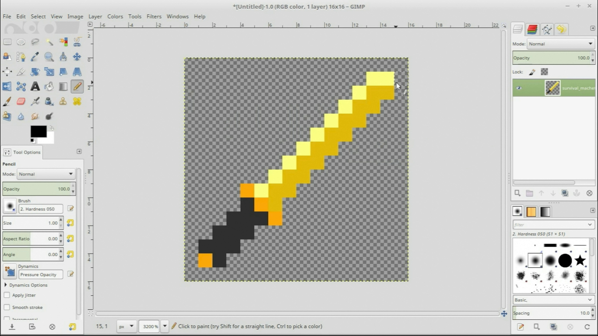Image resolution: width=598 pixels, height=336 pixels.
Task: Choose the Color Picker eyedropper tool
Action: (35, 56)
